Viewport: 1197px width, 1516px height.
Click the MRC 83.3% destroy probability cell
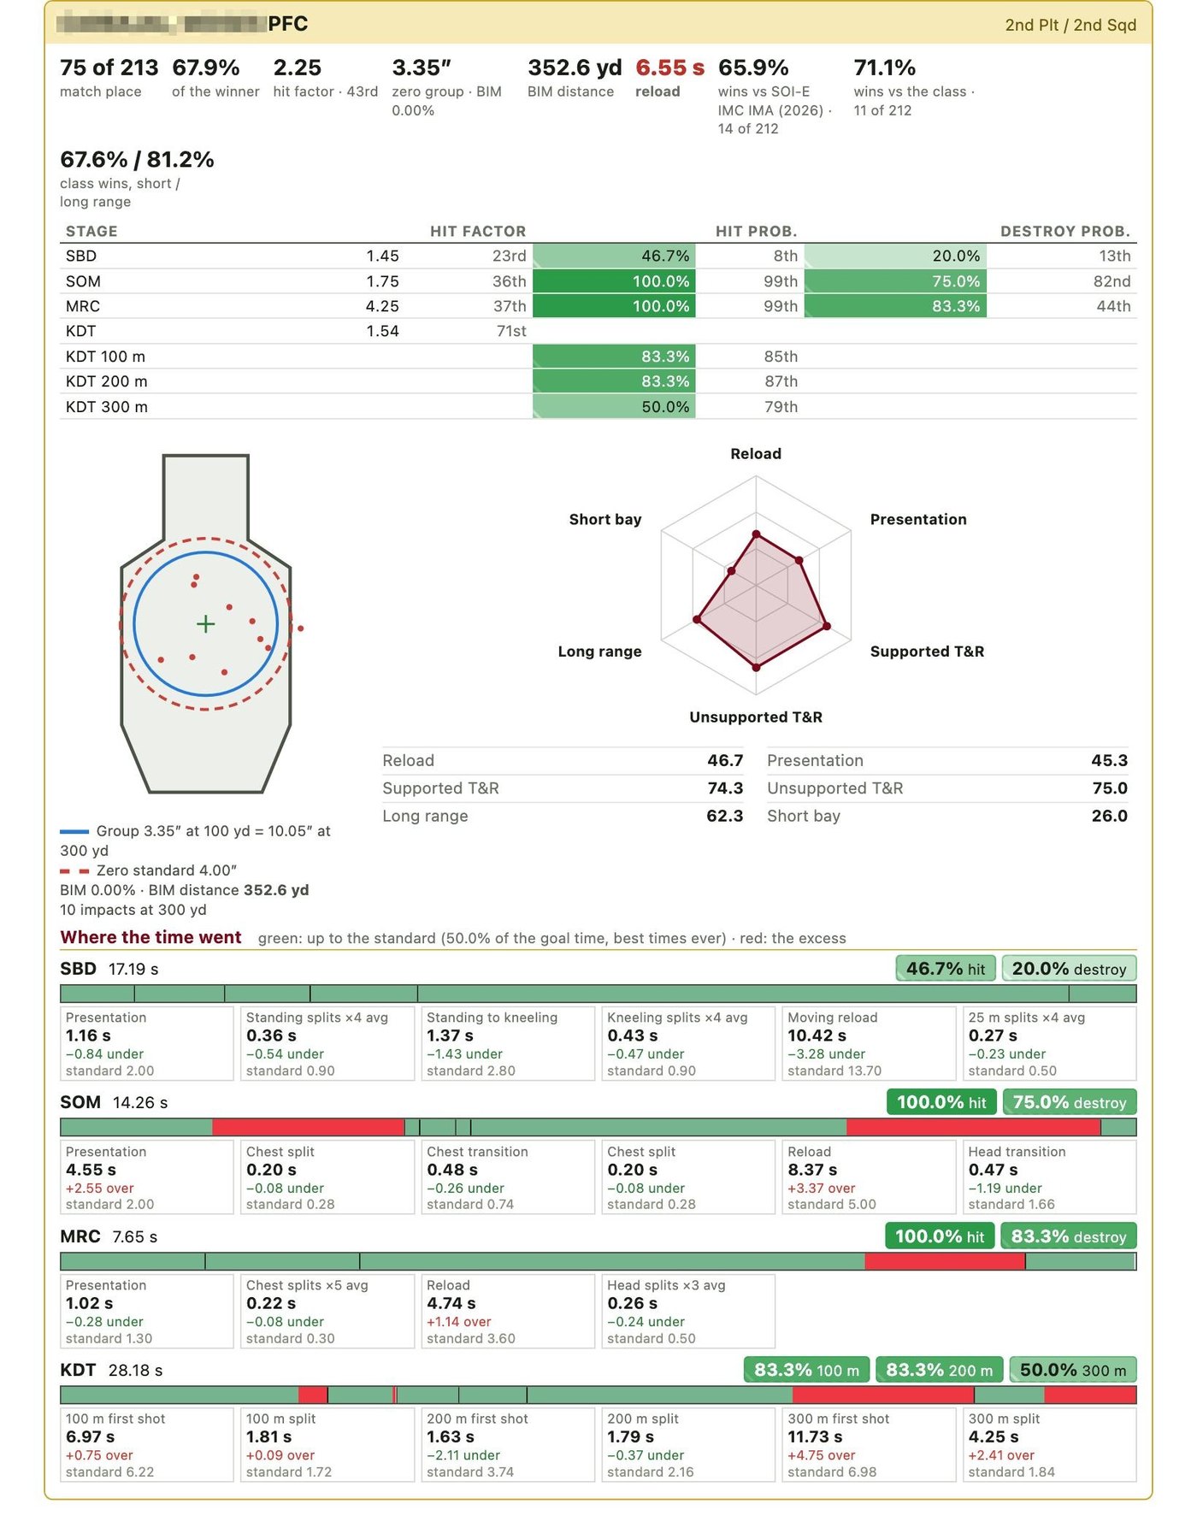coord(895,306)
